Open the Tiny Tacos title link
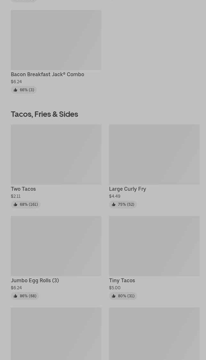Screen dimensions: 206x360 [122, 280]
